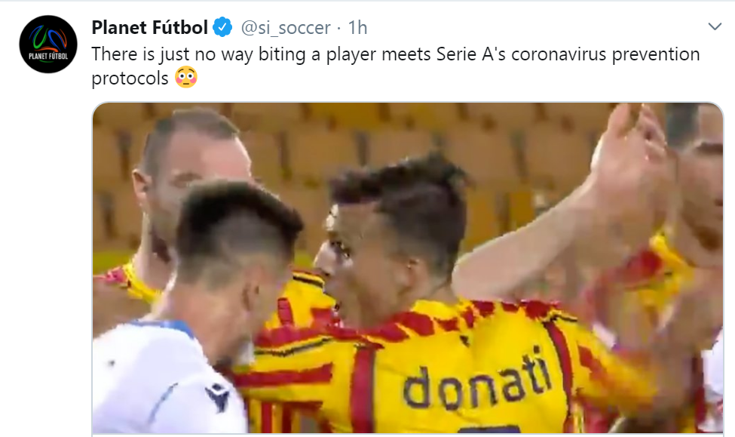The width and height of the screenshot is (735, 437).
Task: Visit the @si_soccer handle link
Action: pyautogui.click(x=286, y=28)
